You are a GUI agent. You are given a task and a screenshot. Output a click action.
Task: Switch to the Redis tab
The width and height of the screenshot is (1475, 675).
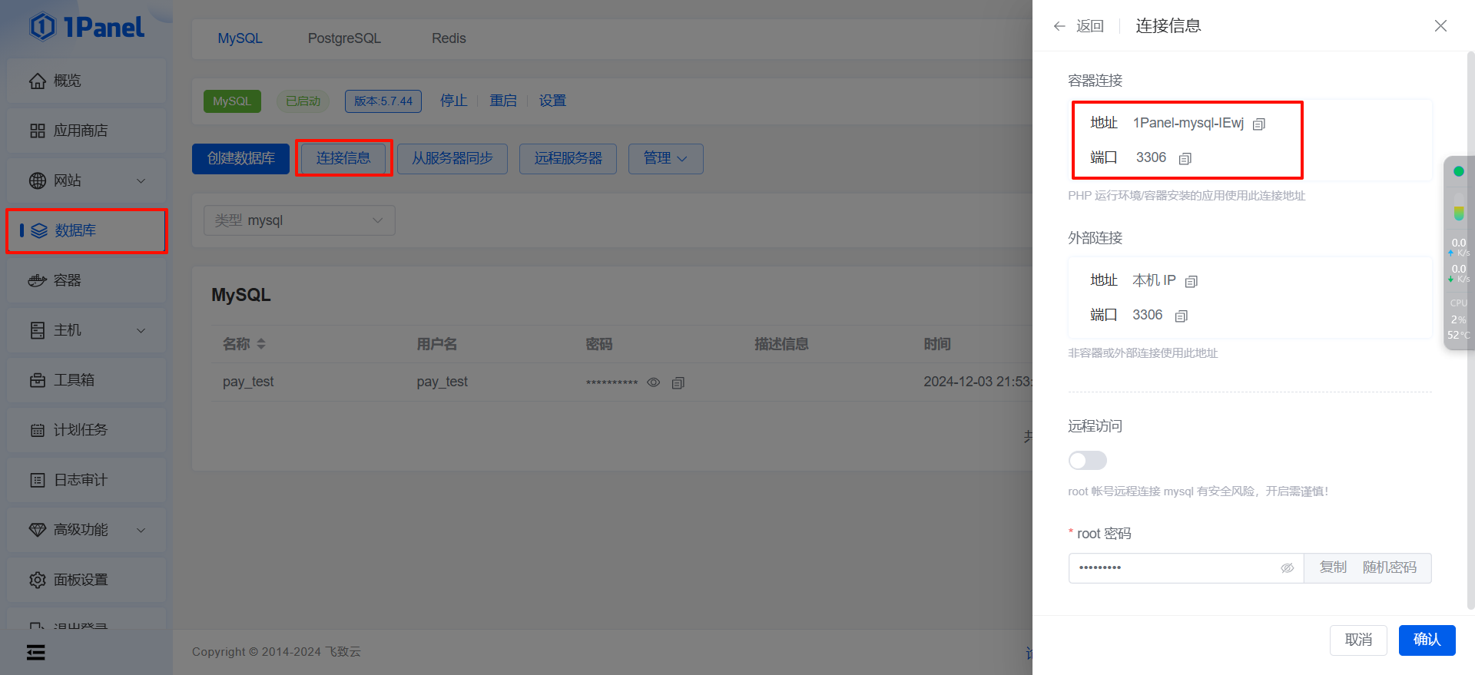click(x=449, y=38)
